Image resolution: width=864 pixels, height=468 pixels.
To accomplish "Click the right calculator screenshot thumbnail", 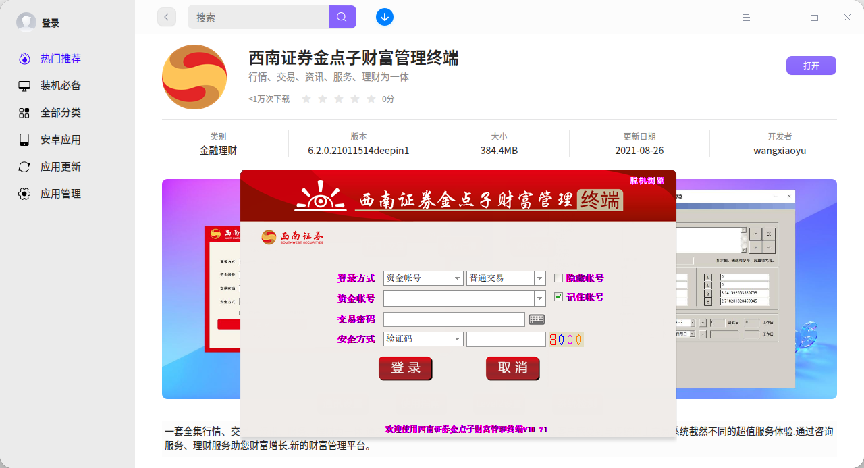I will point(736,289).
